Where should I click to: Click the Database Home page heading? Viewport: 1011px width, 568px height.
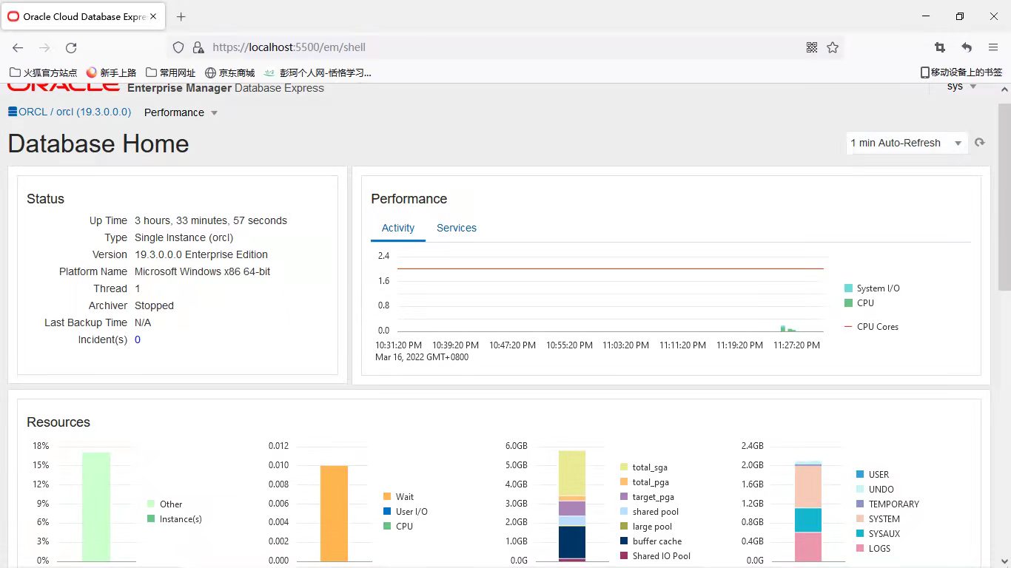tap(98, 143)
